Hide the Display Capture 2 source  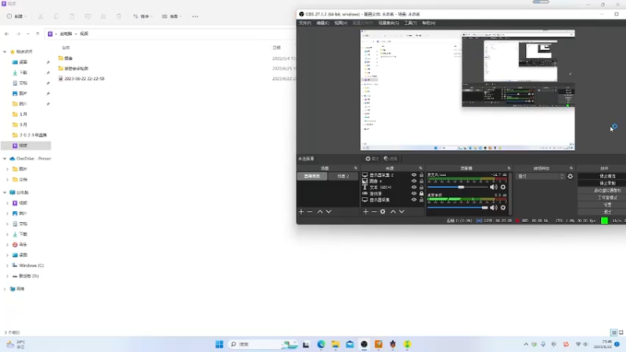pyautogui.click(x=414, y=174)
